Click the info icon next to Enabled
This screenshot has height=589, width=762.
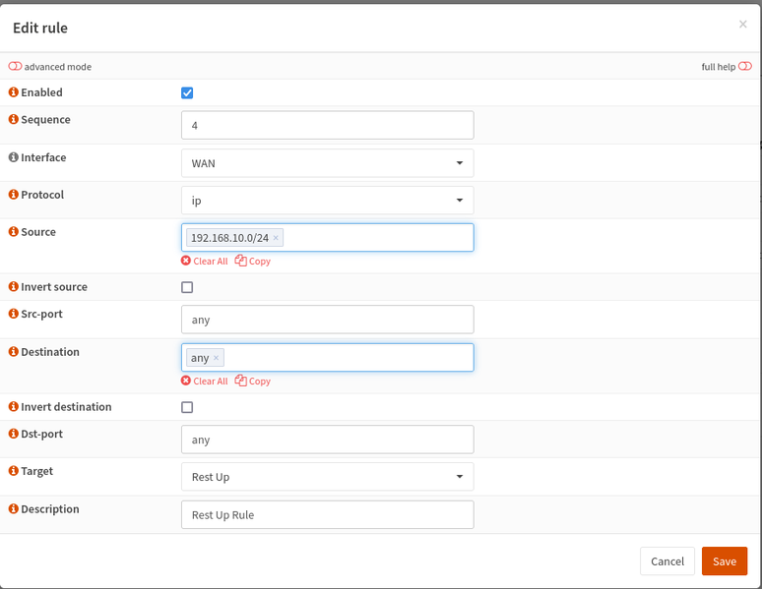pyautogui.click(x=14, y=92)
